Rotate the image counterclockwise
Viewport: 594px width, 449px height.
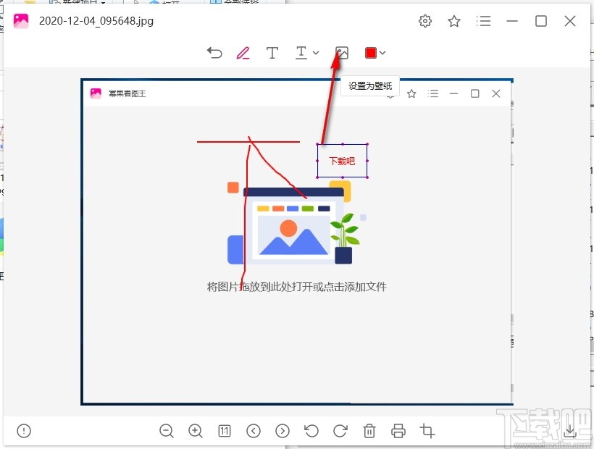(x=311, y=431)
